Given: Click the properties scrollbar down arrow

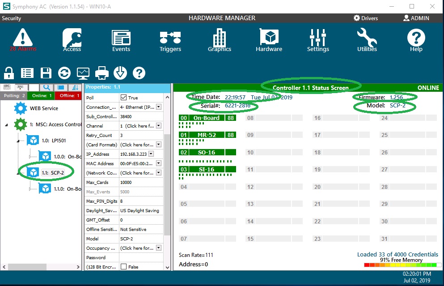Looking at the screenshot, I should pyautogui.click(x=167, y=267).
